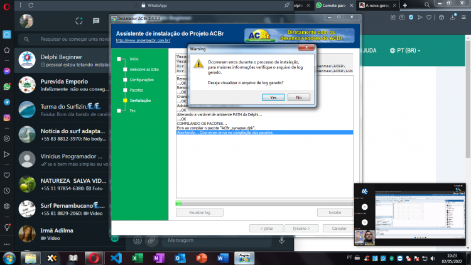This screenshot has width=471, height=265.
Task: Click the WhatsApp search field
Action: (65, 39)
